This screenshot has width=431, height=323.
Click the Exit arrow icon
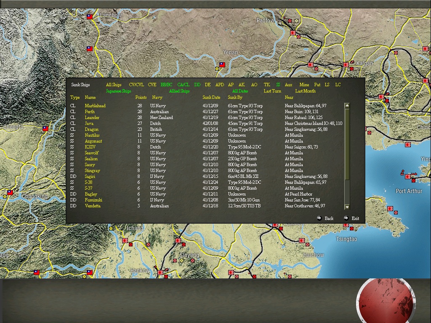(346, 218)
